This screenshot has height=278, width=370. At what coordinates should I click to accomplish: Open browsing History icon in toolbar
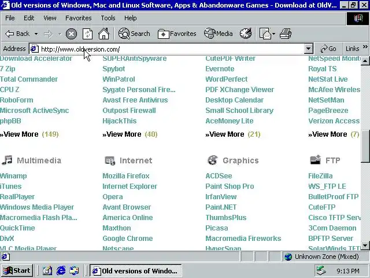246,34
